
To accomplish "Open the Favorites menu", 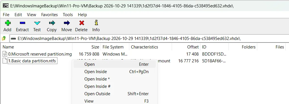I will tap(49, 15).
